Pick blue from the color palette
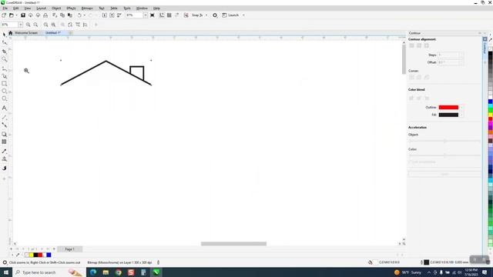This screenshot has width=493, height=277. tap(490, 102)
